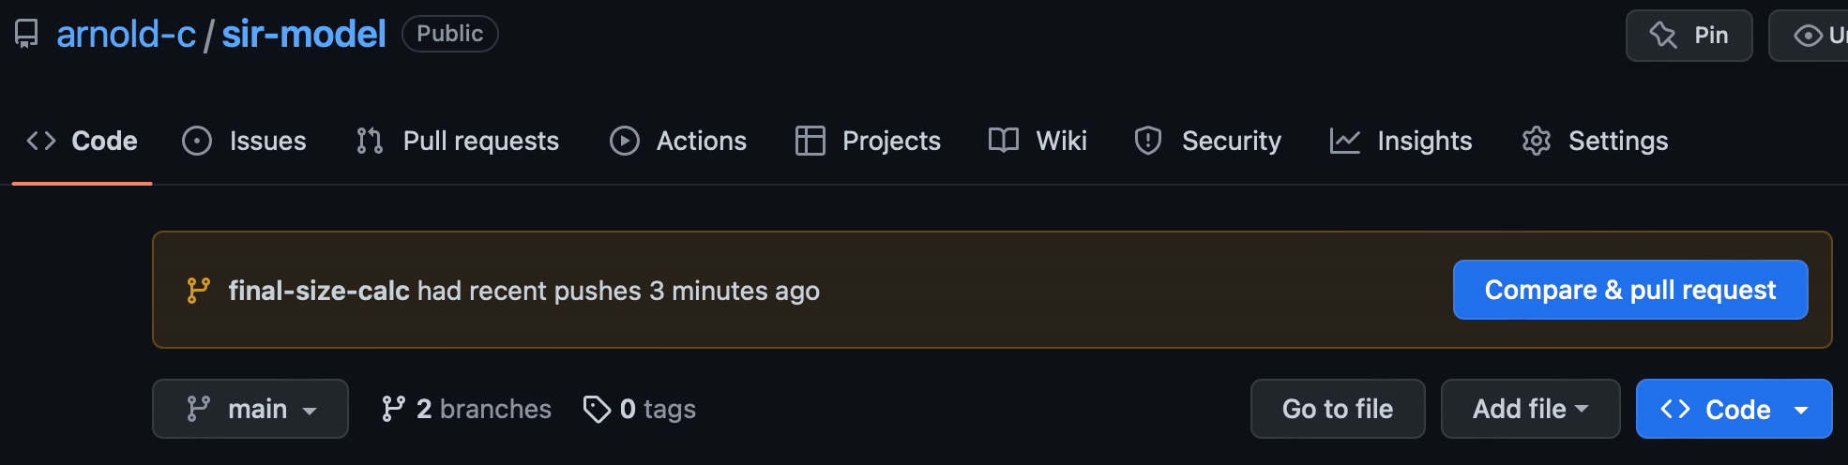1848x465 pixels.
Task: Go to the Wiki tab
Action: (x=1038, y=141)
